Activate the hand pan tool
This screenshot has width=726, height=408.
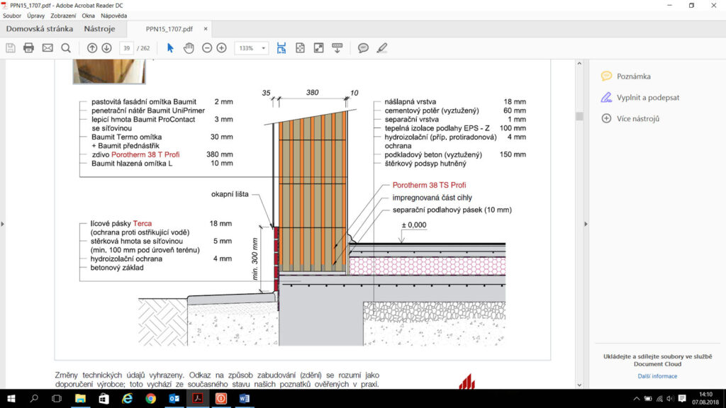189,48
